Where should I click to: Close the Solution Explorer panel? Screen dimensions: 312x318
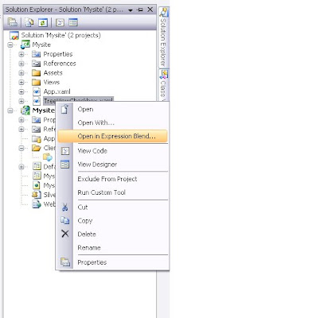click(x=150, y=10)
